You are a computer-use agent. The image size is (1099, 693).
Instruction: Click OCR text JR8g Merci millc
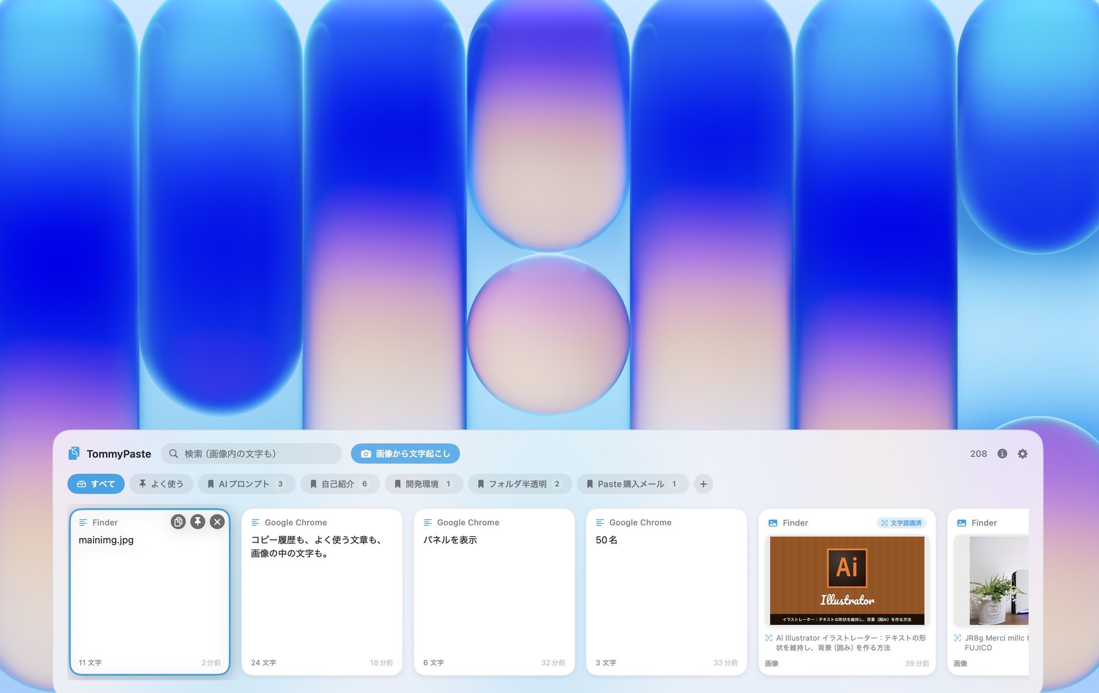coord(996,642)
